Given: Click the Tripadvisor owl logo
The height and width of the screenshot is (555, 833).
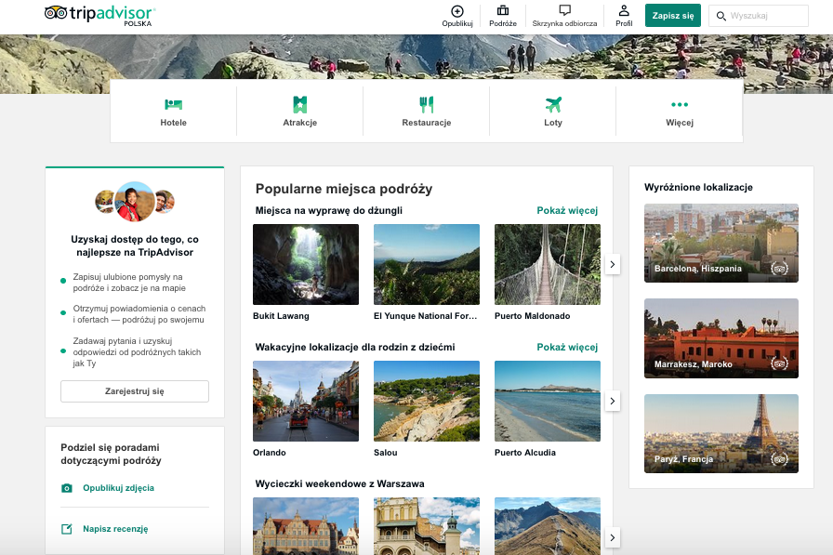Looking at the screenshot, I should click(56, 13).
